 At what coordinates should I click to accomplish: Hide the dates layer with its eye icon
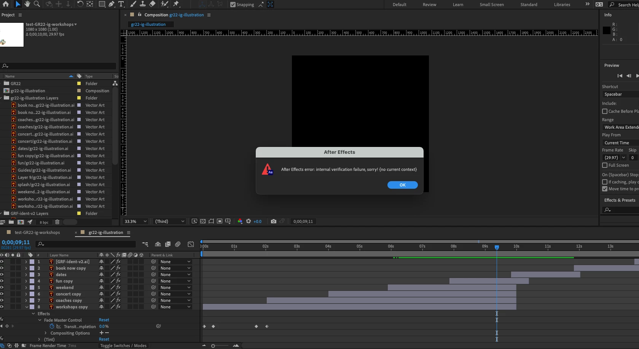tap(2, 275)
